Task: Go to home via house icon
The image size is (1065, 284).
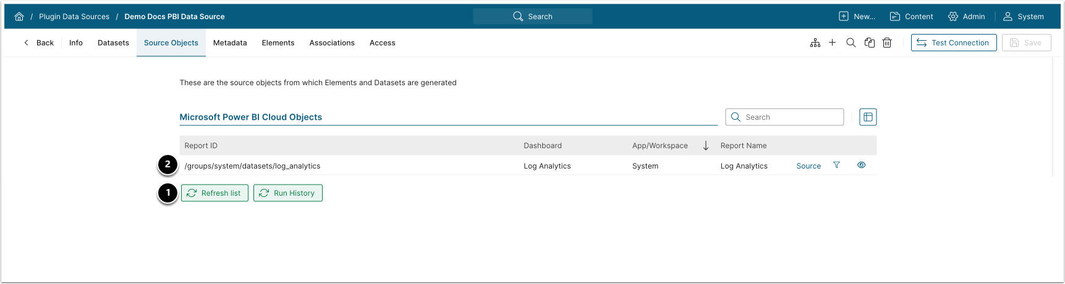Action: point(19,17)
